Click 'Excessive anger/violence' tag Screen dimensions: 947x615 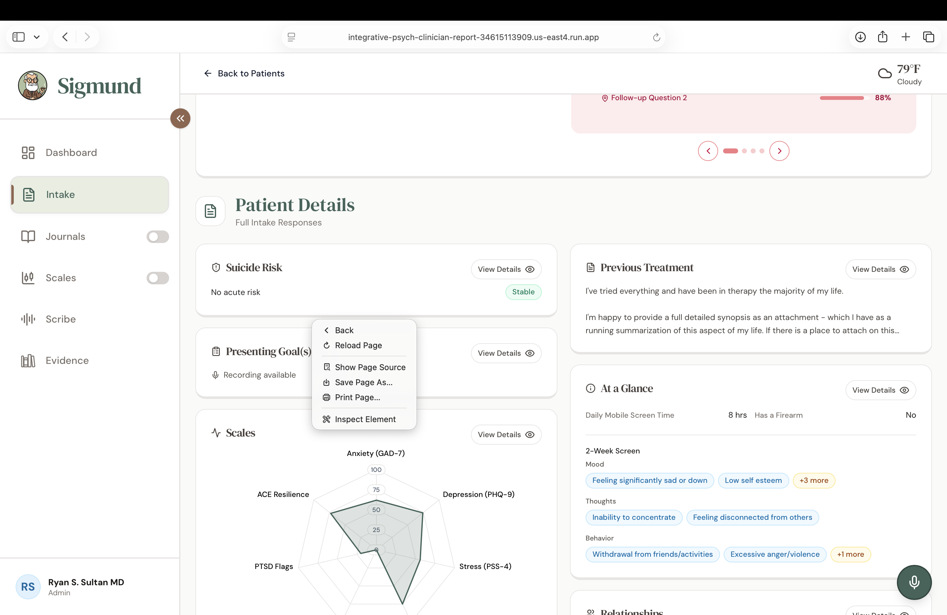(775, 555)
